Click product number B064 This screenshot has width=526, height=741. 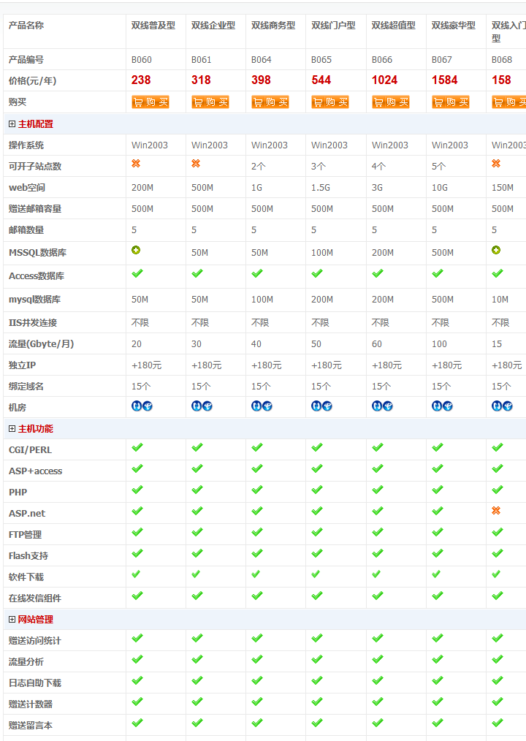point(261,60)
